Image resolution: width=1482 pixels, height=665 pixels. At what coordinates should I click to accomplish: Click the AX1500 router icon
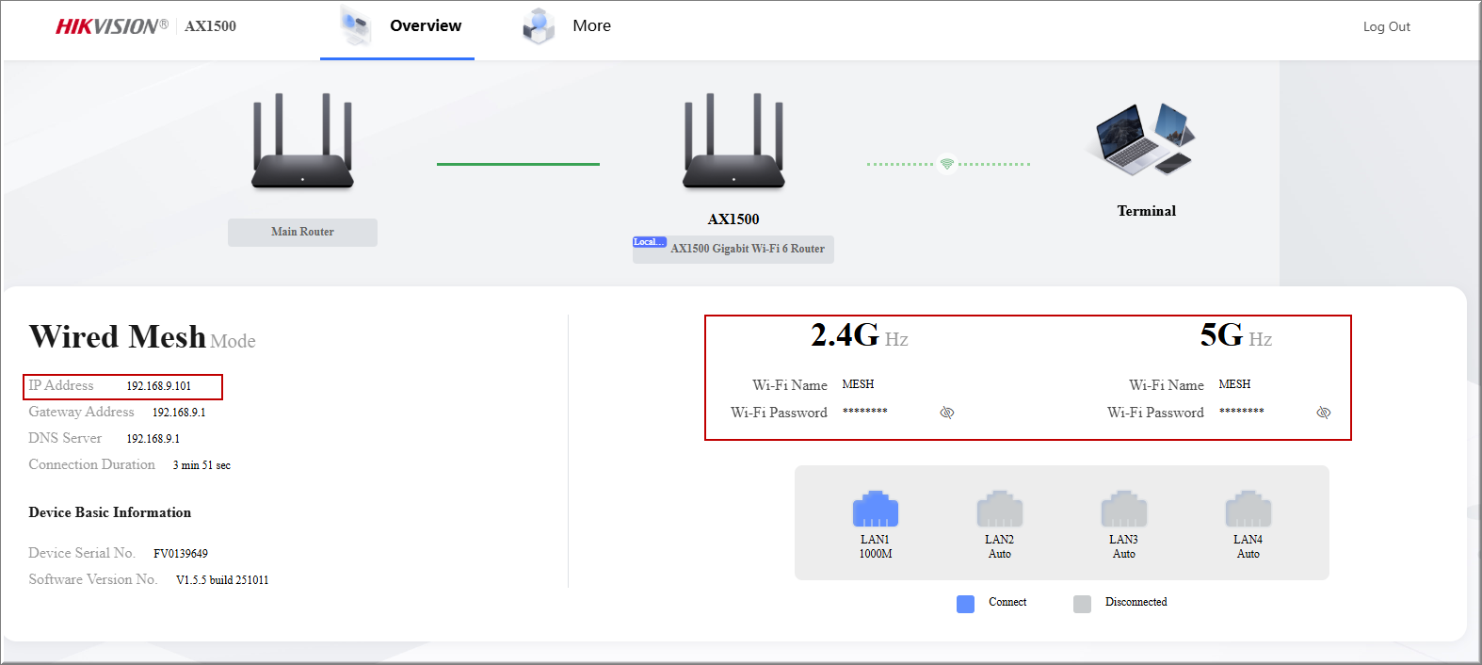[733, 142]
